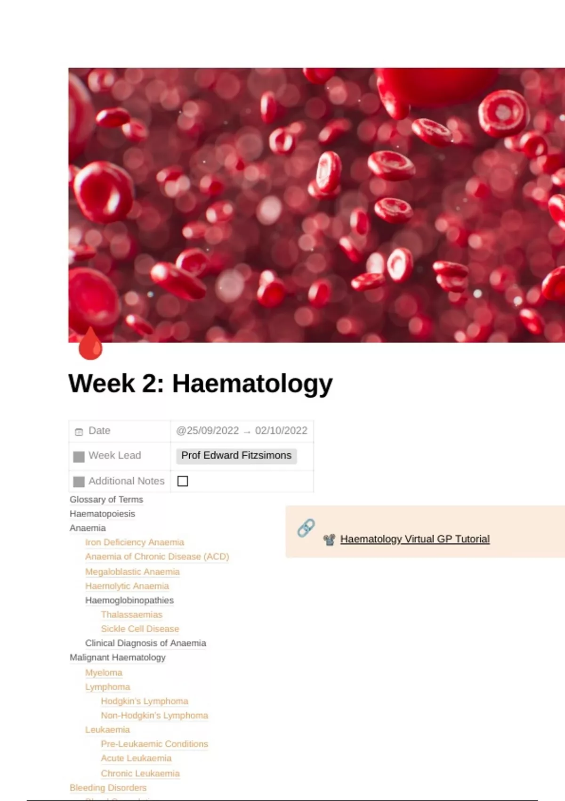This screenshot has width=565, height=801.
Task: Select Clinical Diagnosis of Anaemia entry
Action: pyautogui.click(x=145, y=643)
